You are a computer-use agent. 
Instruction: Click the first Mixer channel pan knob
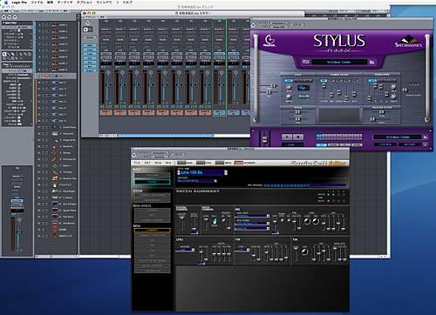[x=107, y=73]
